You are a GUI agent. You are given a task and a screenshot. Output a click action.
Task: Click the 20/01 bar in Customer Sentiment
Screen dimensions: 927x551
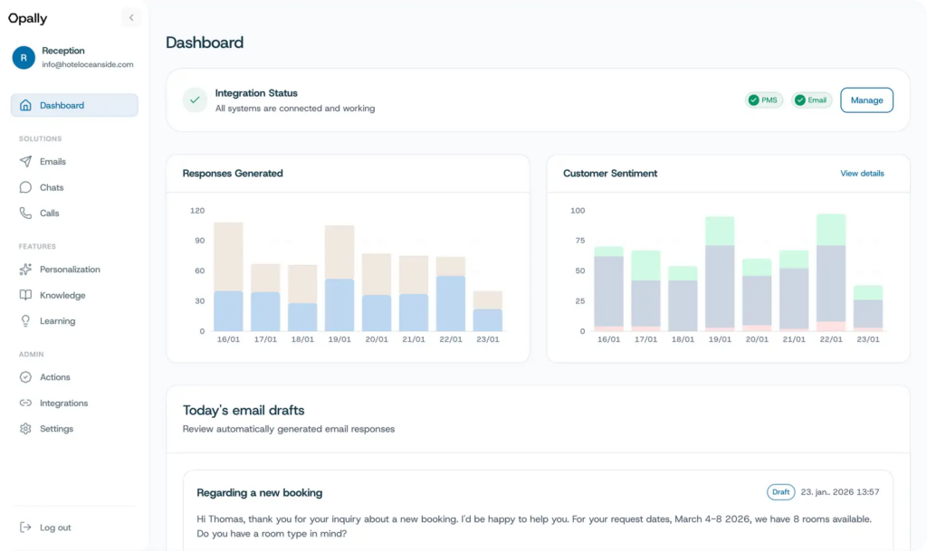[757, 295]
